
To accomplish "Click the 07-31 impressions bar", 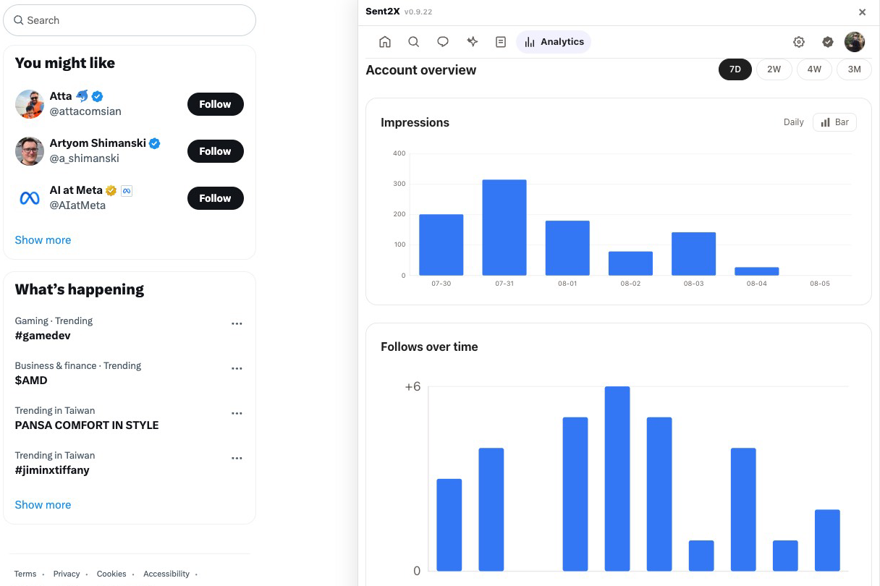I will 504,227.
